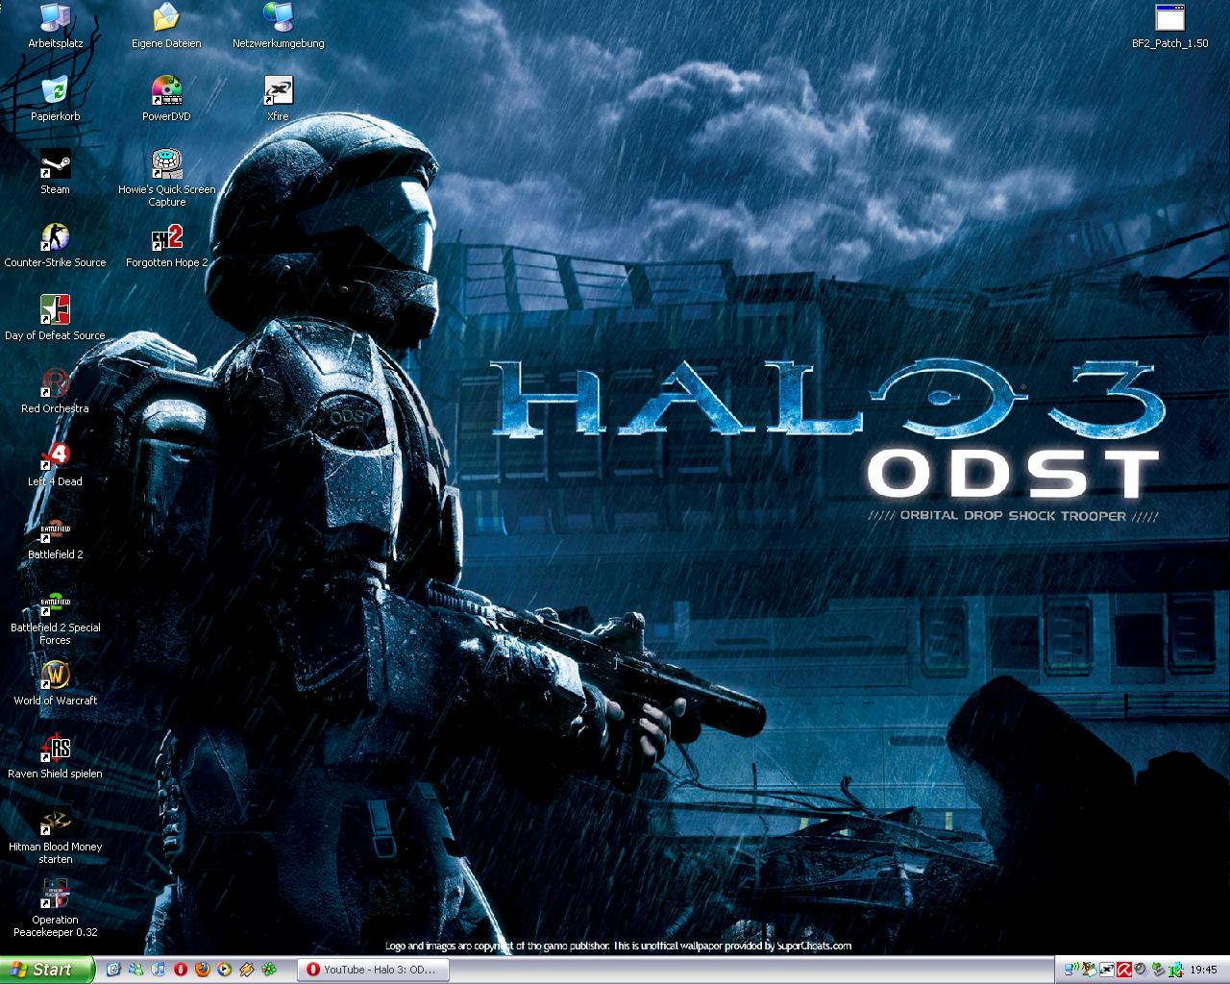Click the Red Orchestra shortcut

coord(55,385)
